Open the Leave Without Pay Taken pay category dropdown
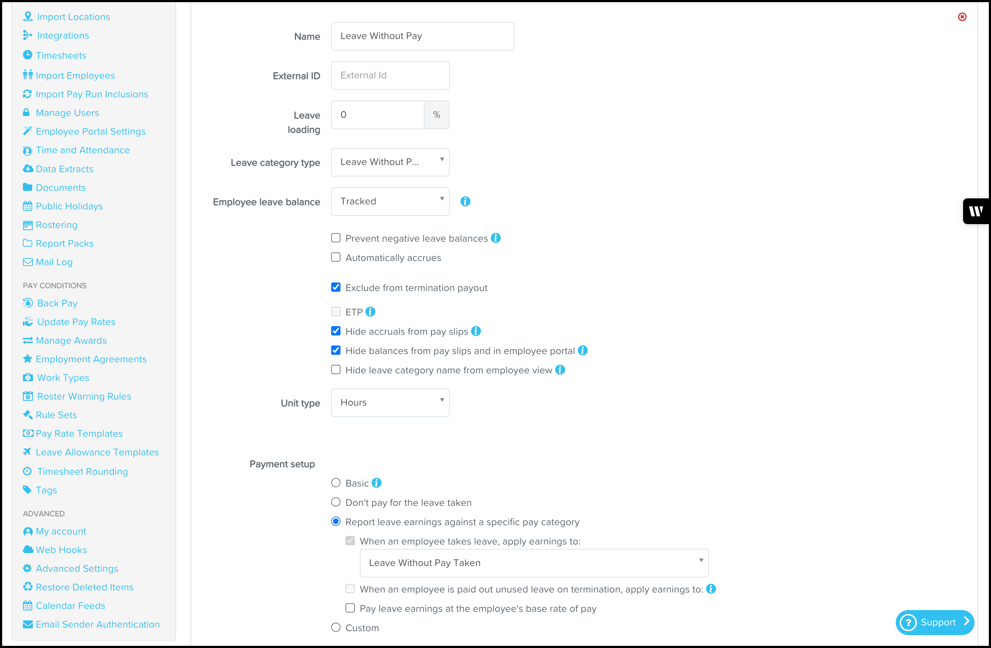 pyautogui.click(x=534, y=563)
